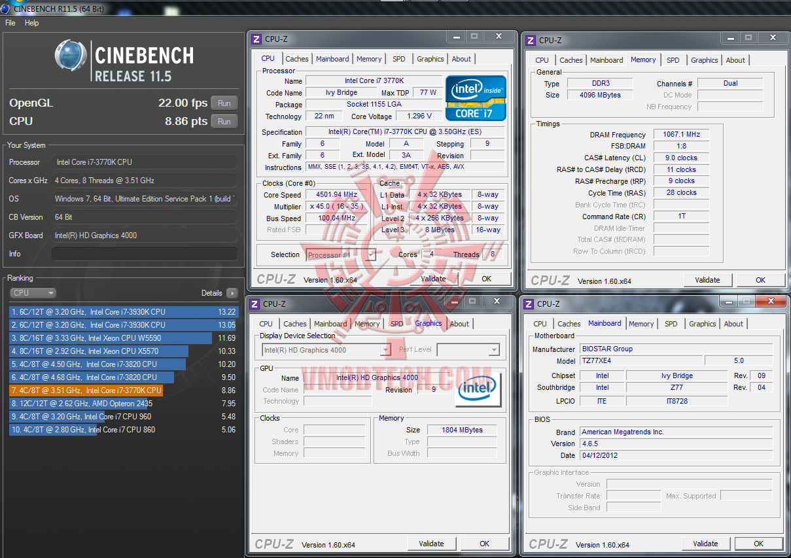
Task: Open Caches tab in top-left CPU-Z window
Action: coord(296,59)
